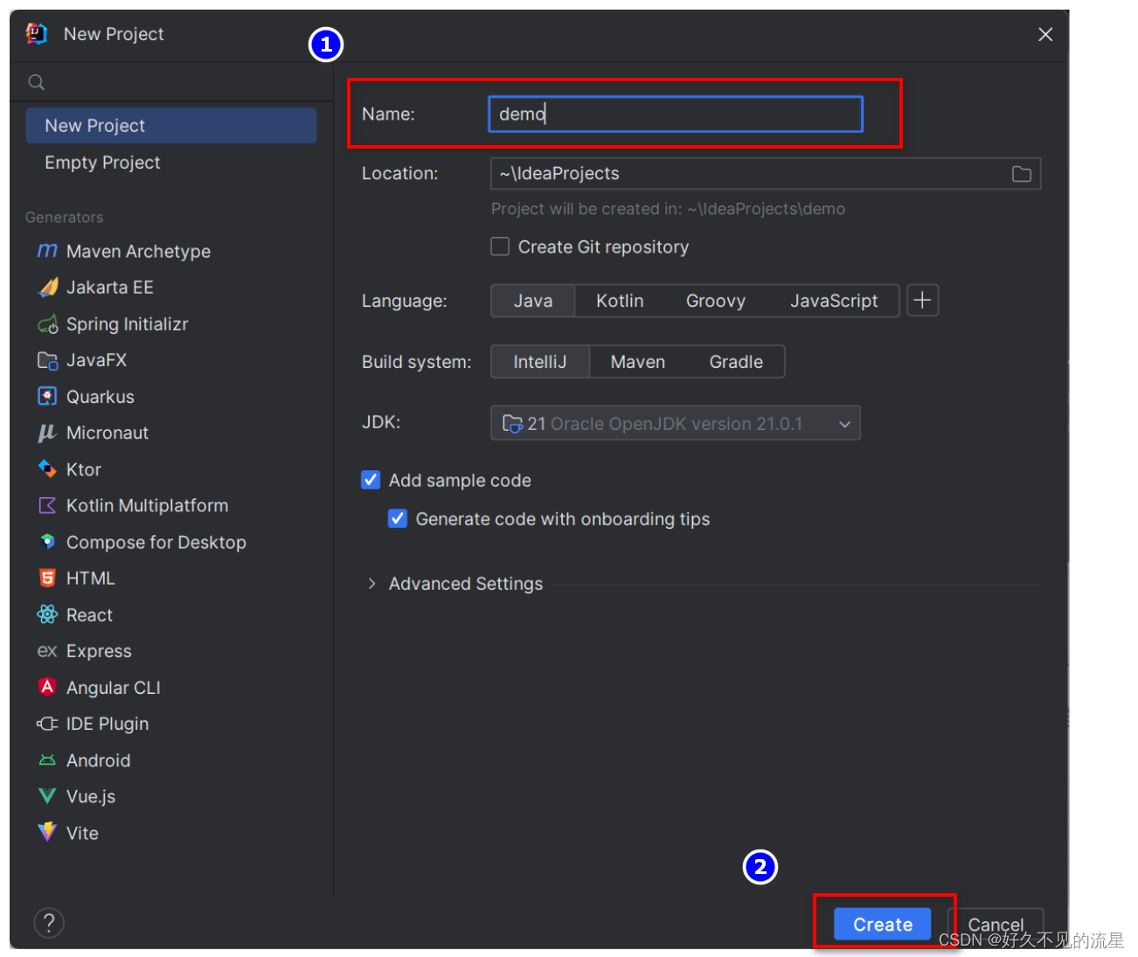The width and height of the screenshot is (1138, 957).
Task: Click the IntelliJ IDEA logo icon
Action: click(37, 34)
